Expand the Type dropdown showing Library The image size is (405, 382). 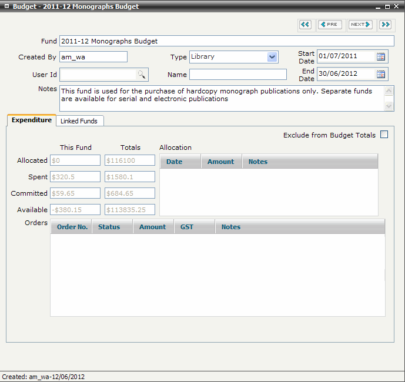tap(272, 57)
